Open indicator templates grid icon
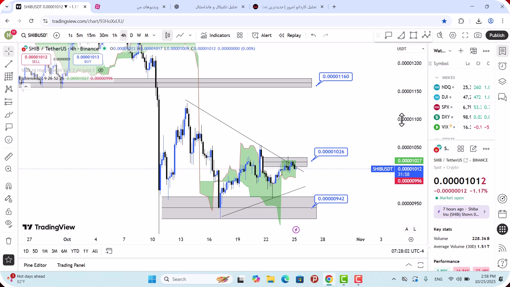Screen dimensions: 510x287 [x=240, y=35]
